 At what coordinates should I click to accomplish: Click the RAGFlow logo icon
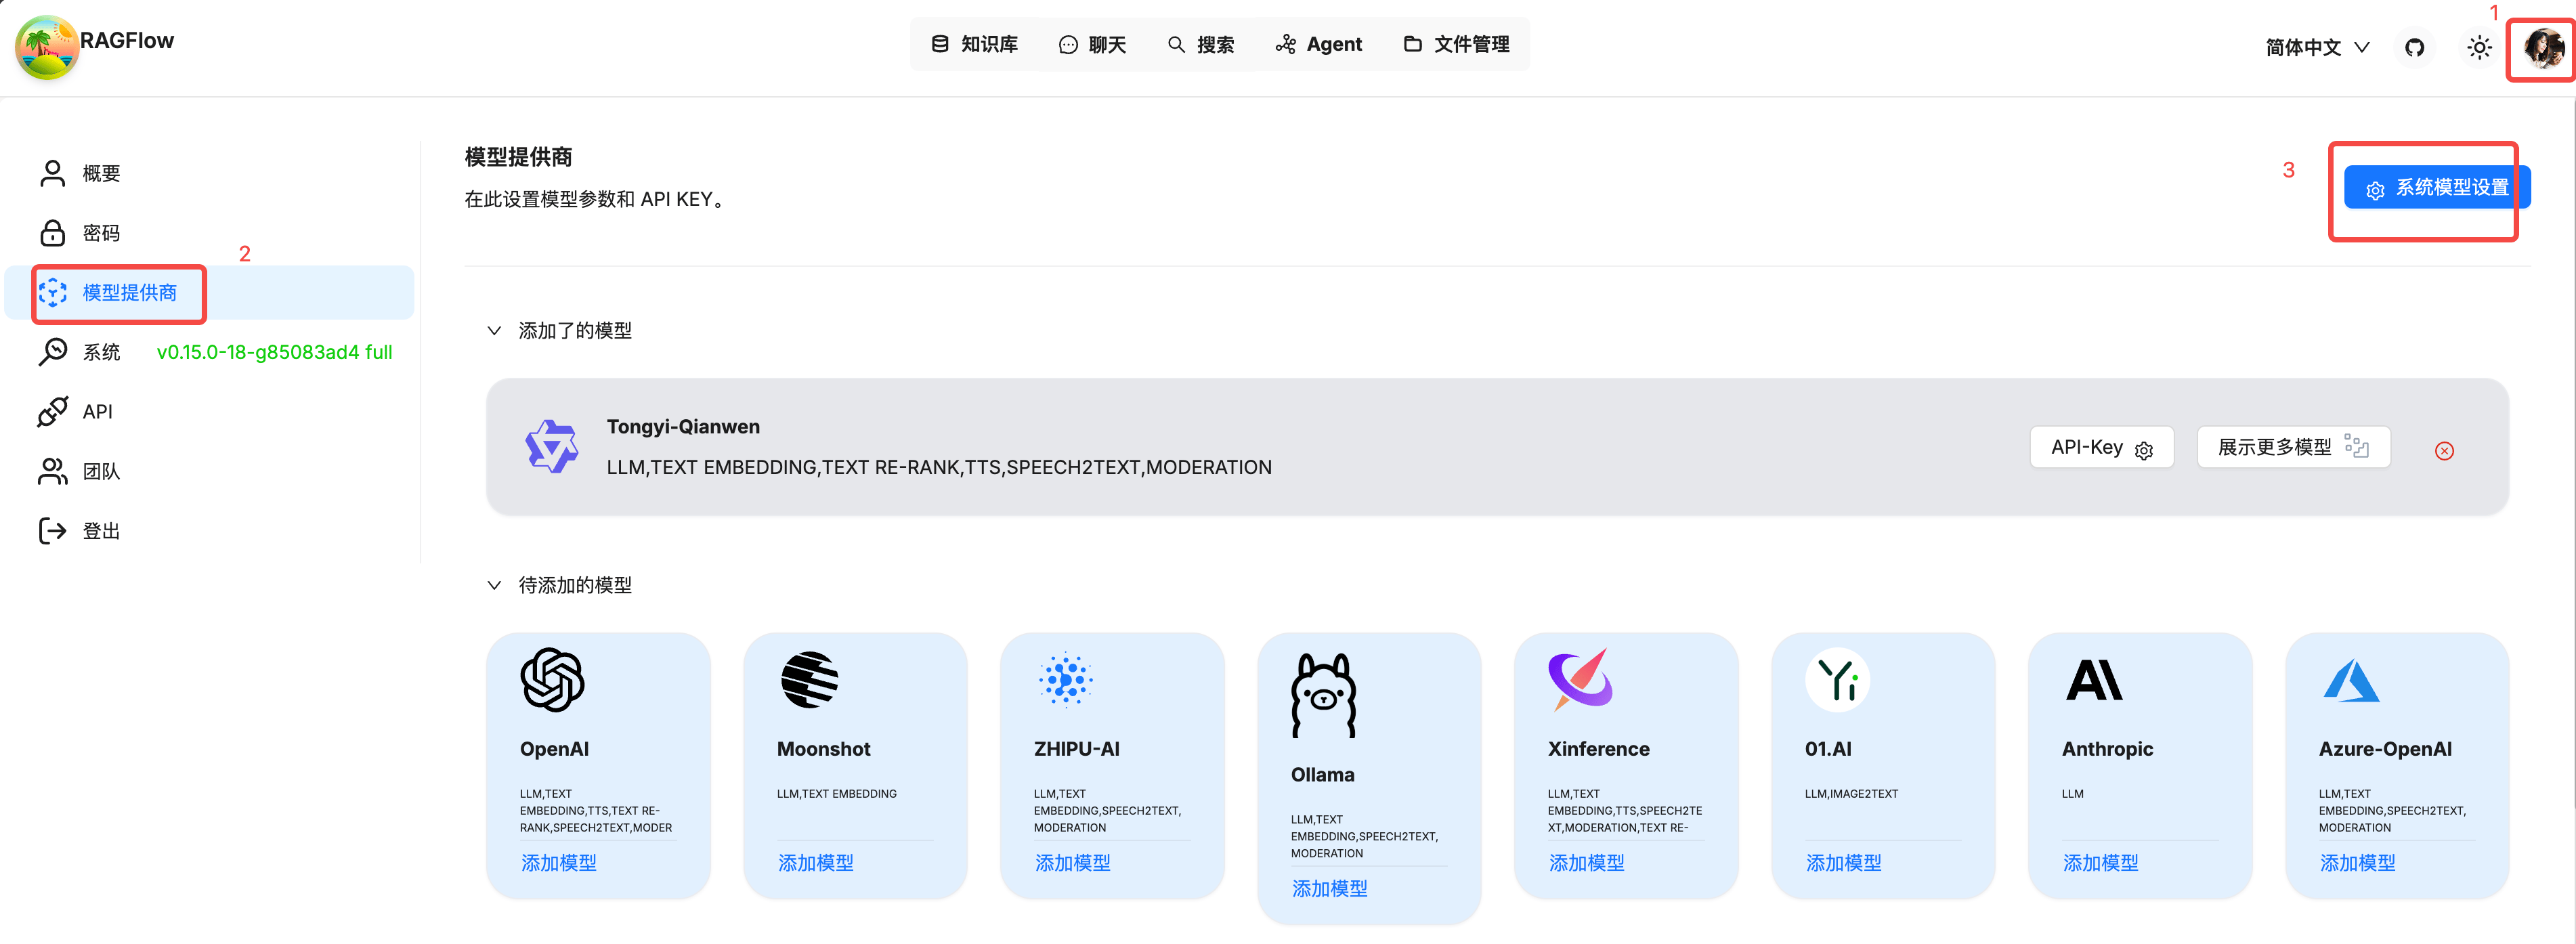pyautogui.click(x=46, y=46)
